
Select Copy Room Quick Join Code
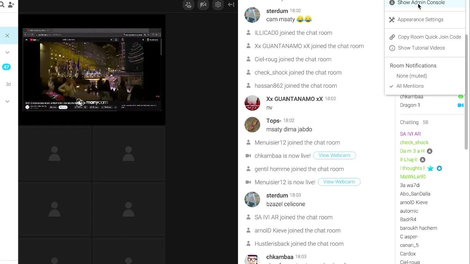click(x=429, y=37)
